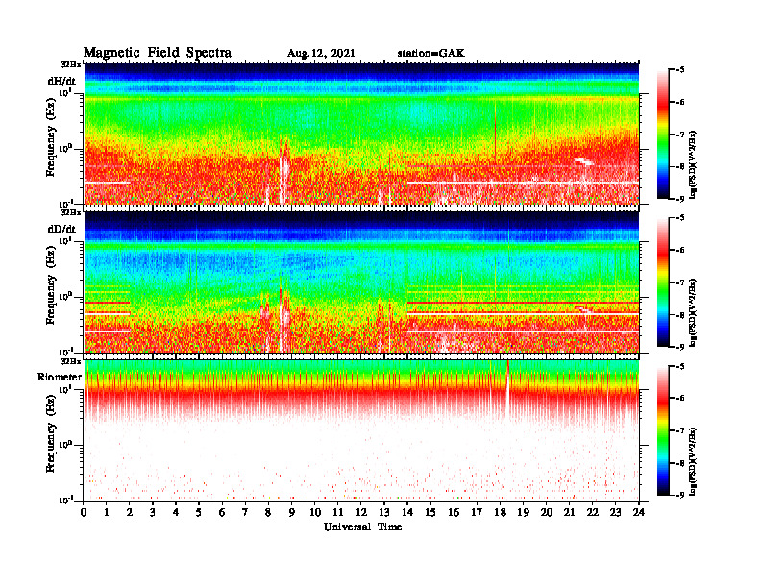
Task: Click hour '20' on the Universal Time axis
Action: coord(547,512)
